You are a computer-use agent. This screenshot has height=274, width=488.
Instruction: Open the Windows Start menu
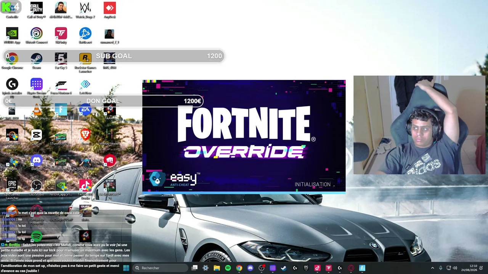(126, 268)
